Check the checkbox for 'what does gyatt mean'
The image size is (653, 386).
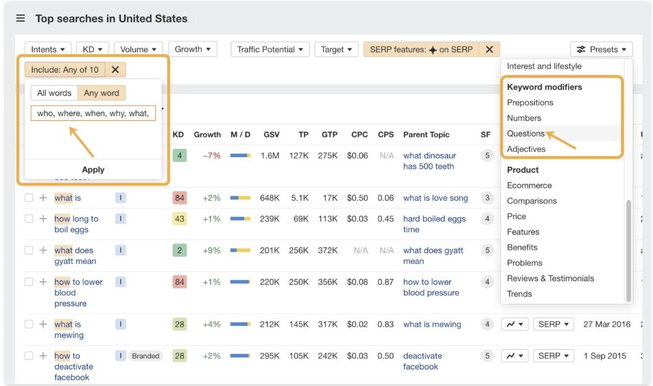(28, 250)
